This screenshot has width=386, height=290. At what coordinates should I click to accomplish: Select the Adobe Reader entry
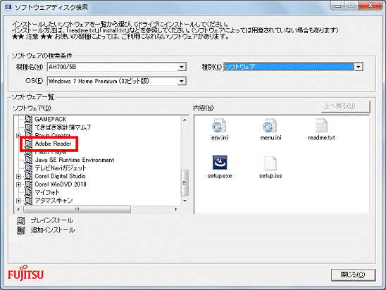(53, 144)
